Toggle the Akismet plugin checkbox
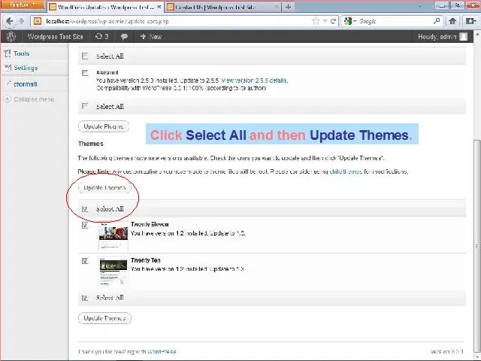 coord(85,73)
